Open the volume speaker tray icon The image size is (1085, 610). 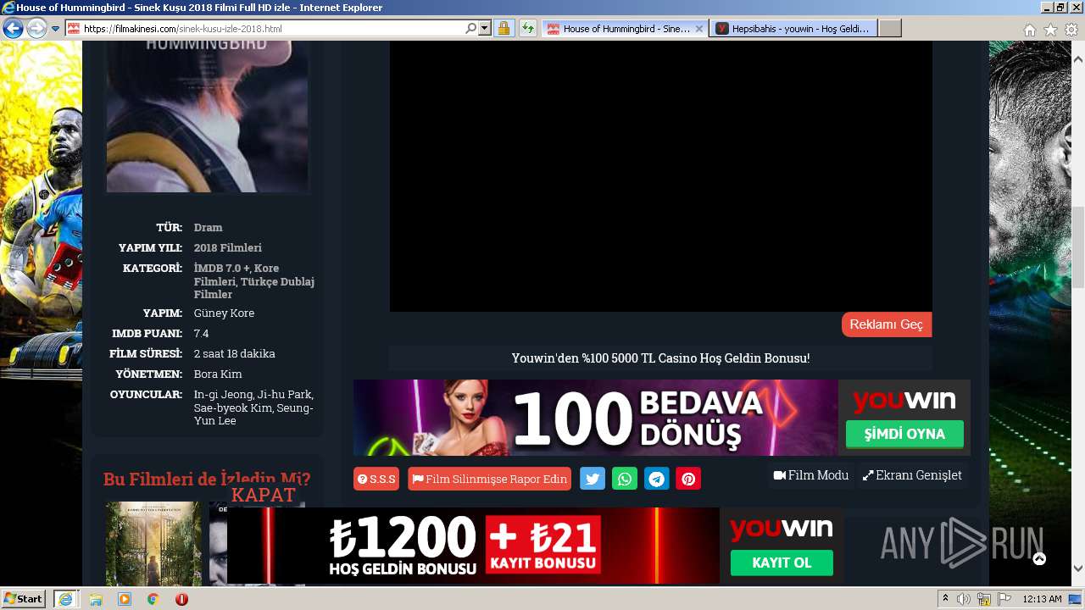(964, 599)
